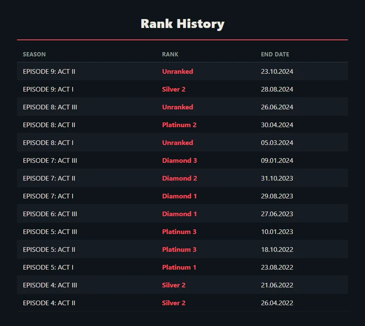Select end date 23.08.2022

(277, 267)
